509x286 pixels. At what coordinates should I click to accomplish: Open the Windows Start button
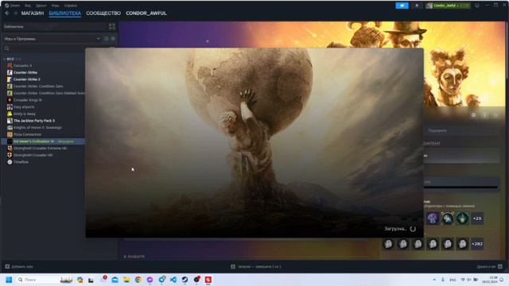coord(9,280)
